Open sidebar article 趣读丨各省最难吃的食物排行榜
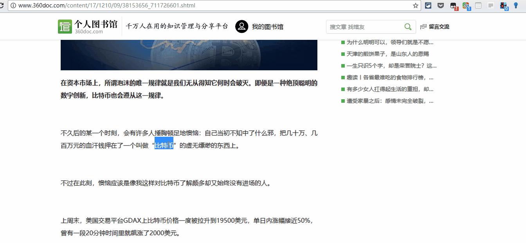This screenshot has height=243, width=526. [x=390, y=77]
